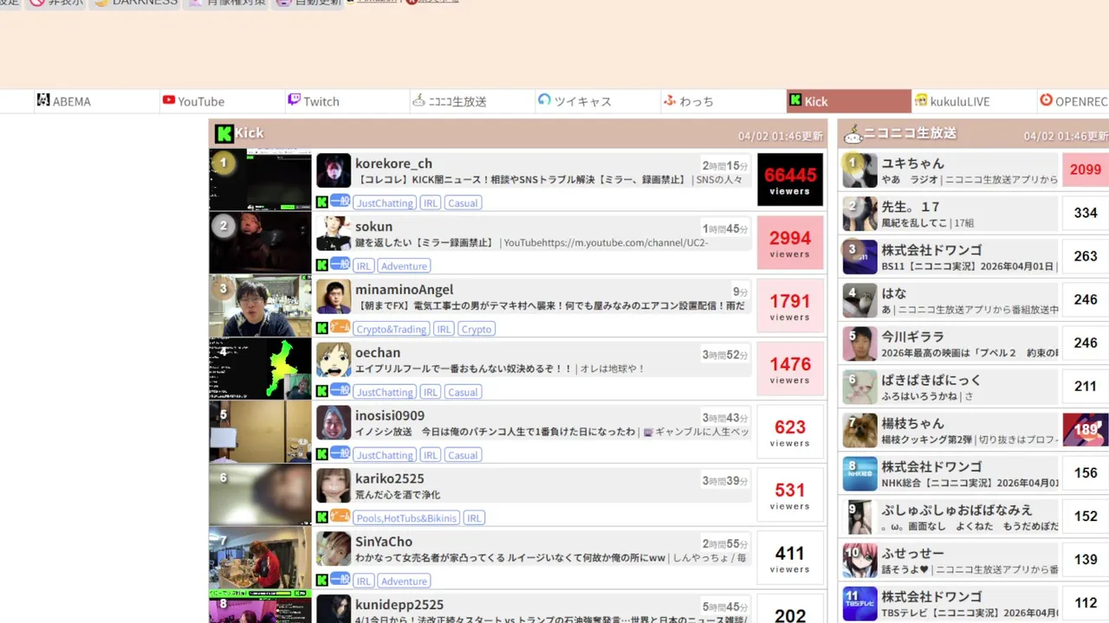The width and height of the screenshot is (1109, 623).
Task: Click Casual tag on korekore_ch row
Action: pos(463,202)
